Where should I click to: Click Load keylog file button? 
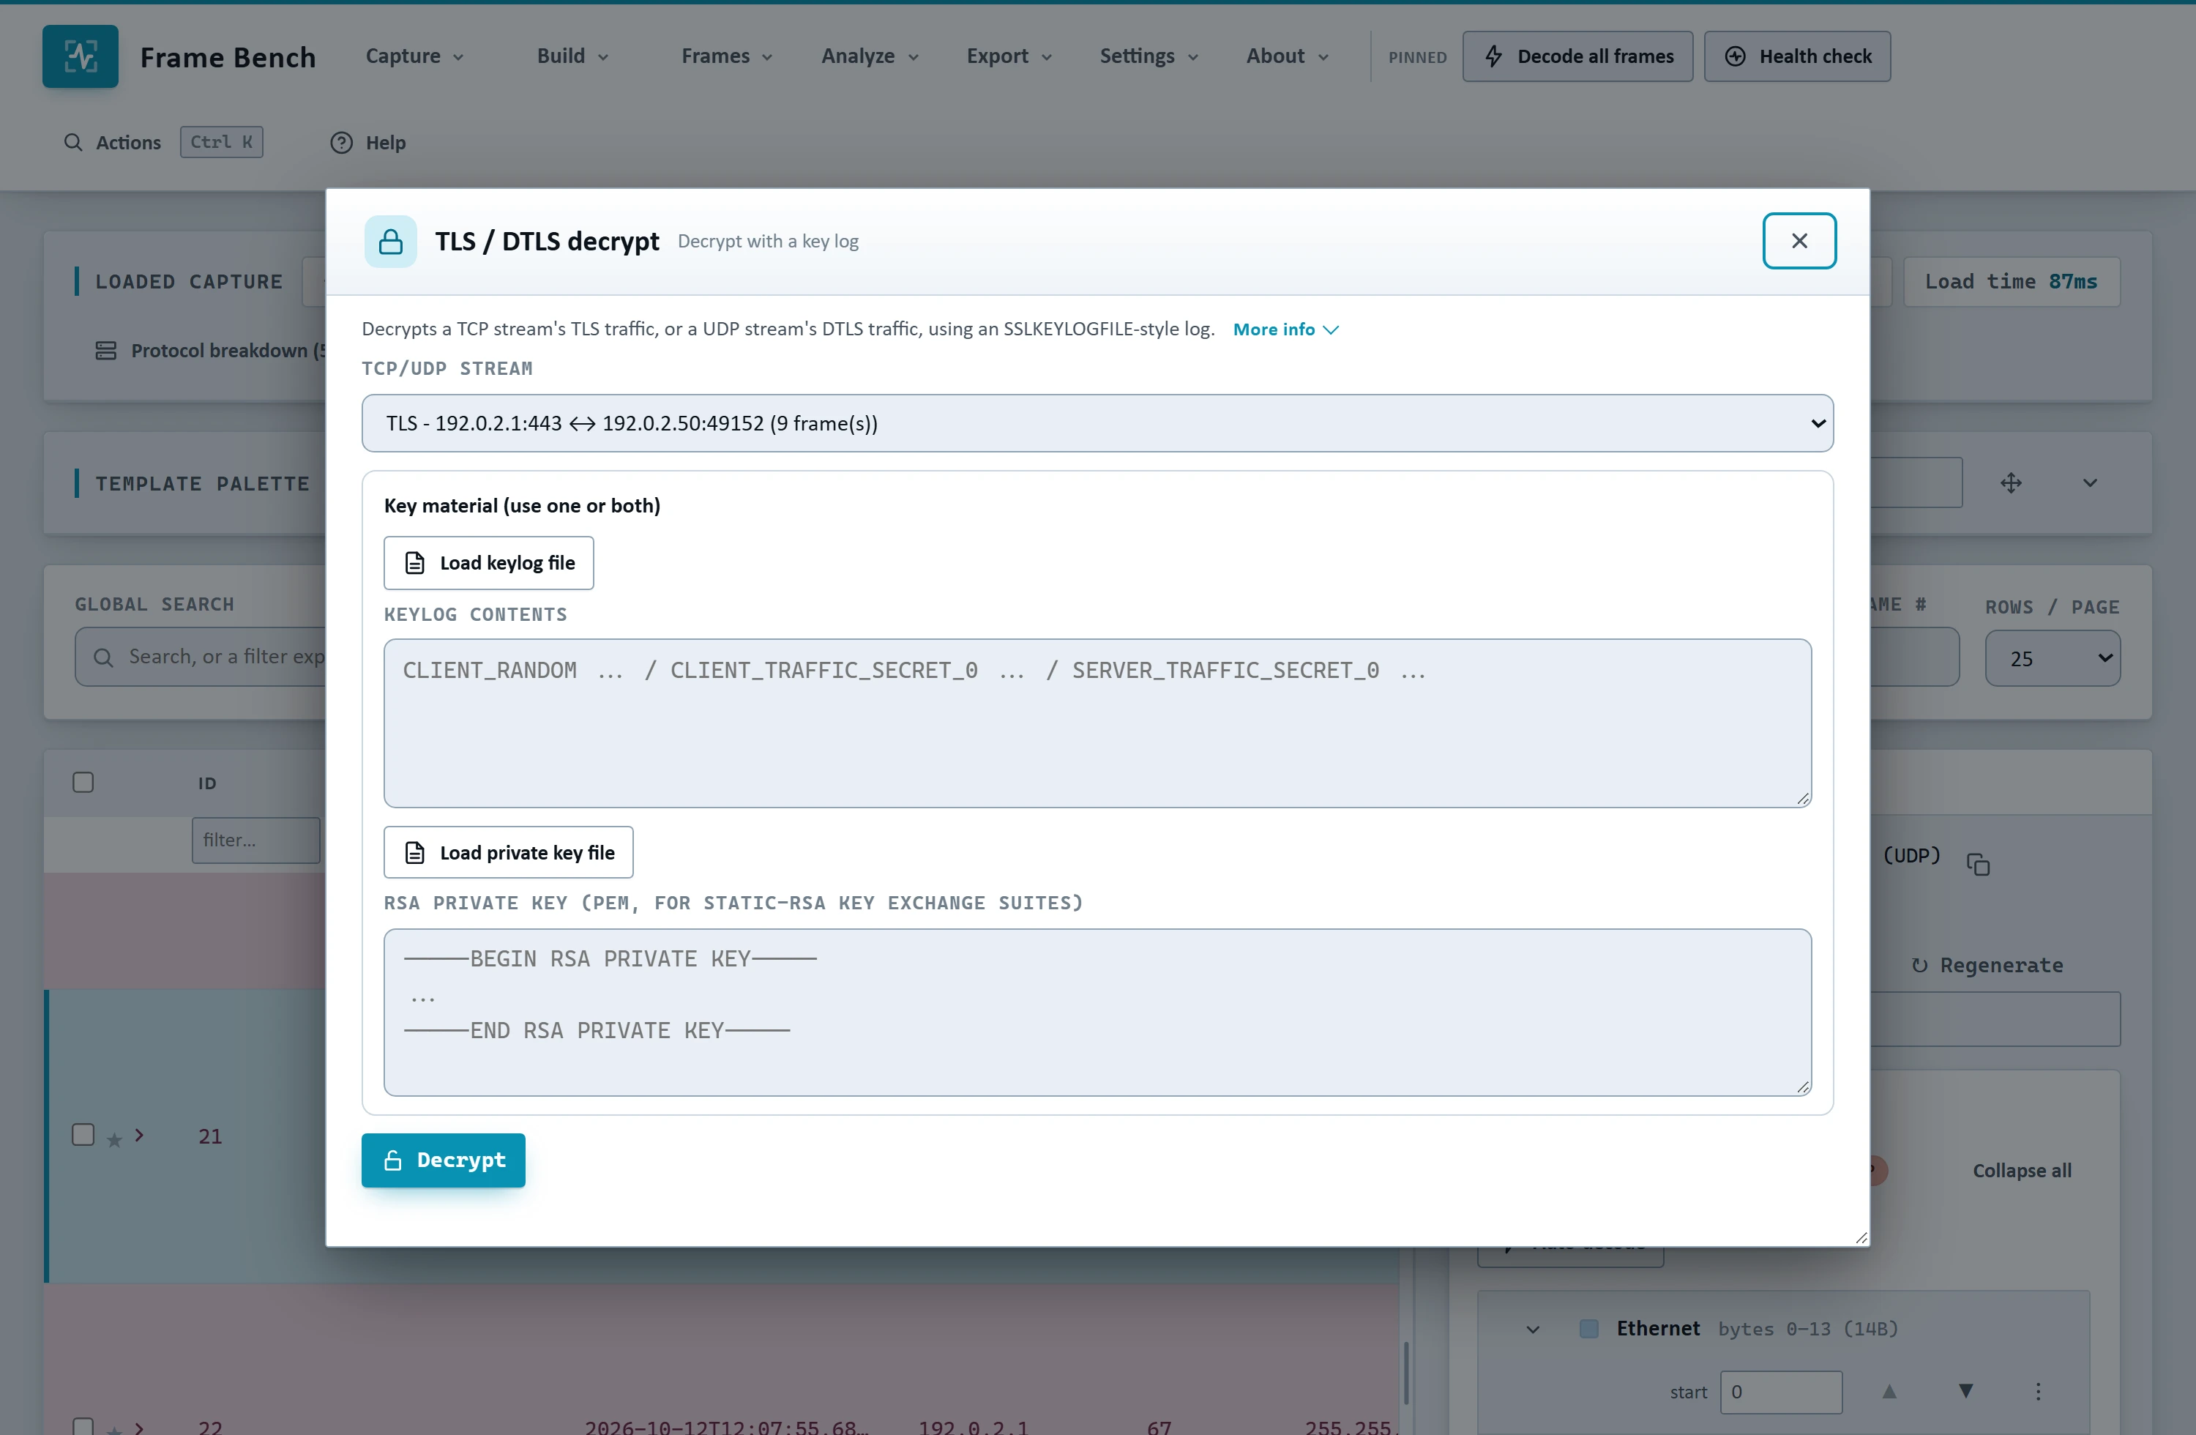point(488,563)
